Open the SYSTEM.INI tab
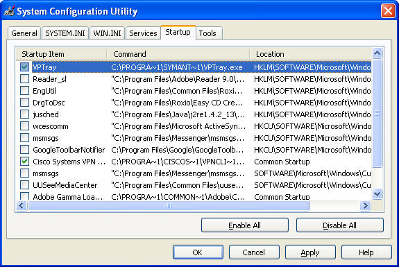Screen dimensions: 399x267 65,33
